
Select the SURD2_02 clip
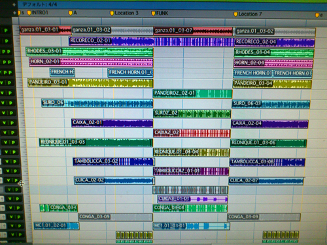pyautogui.click(x=192, y=114)
